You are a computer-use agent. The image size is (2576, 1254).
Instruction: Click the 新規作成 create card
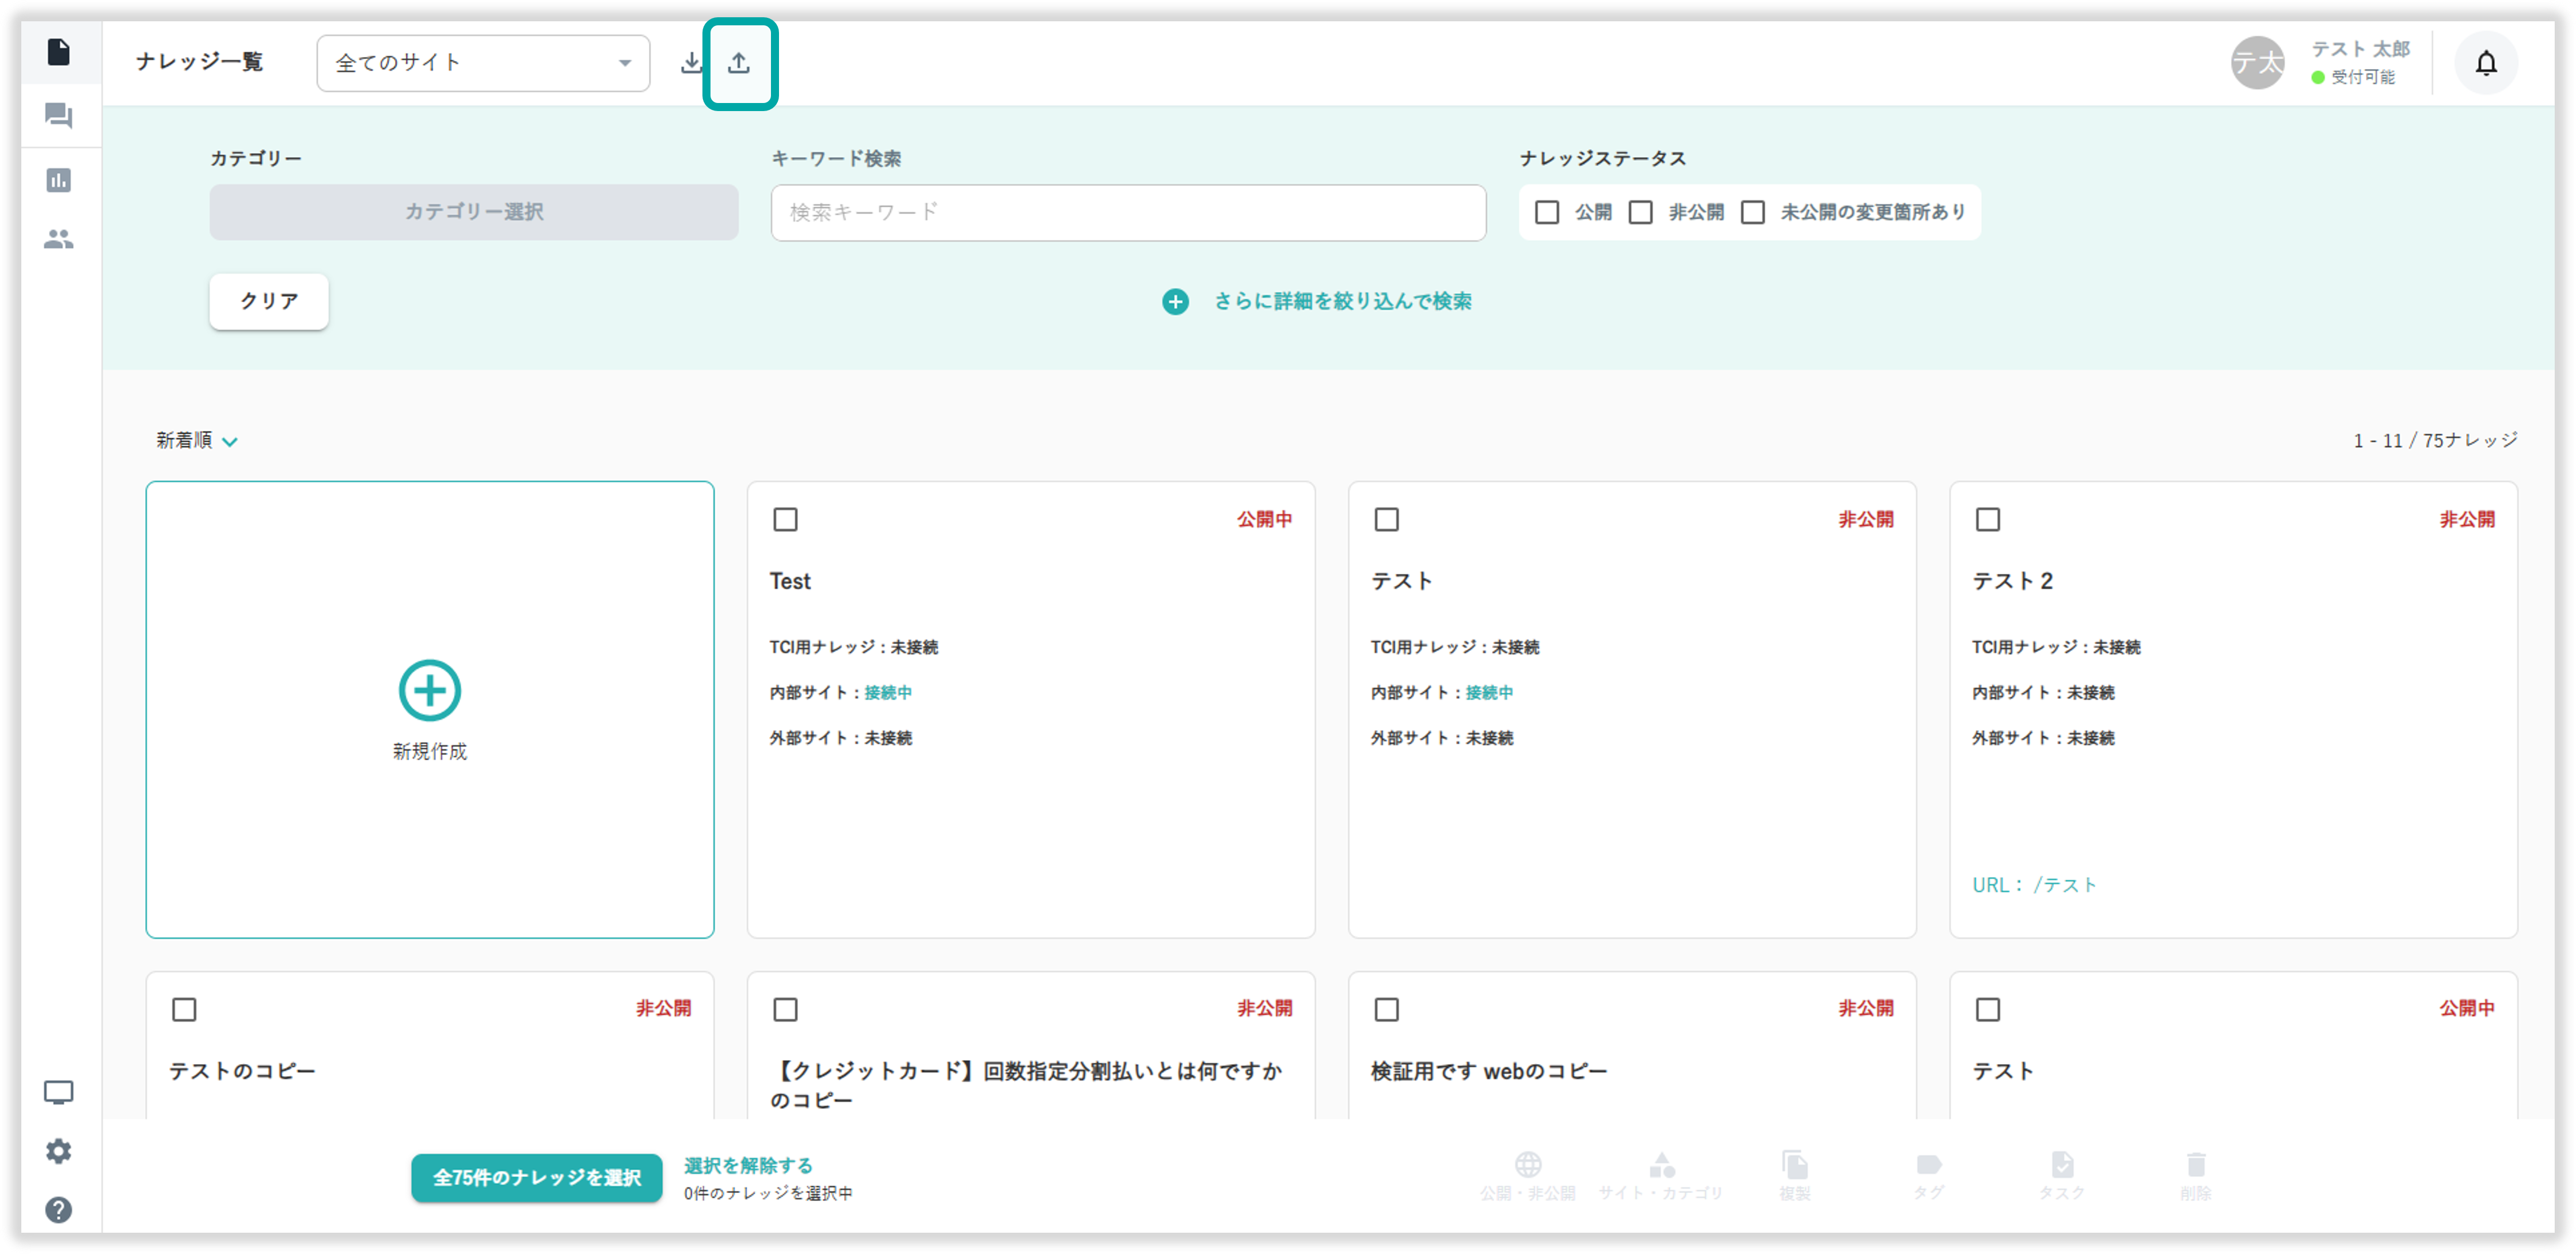pyautogui.click(x=430, y=710)
